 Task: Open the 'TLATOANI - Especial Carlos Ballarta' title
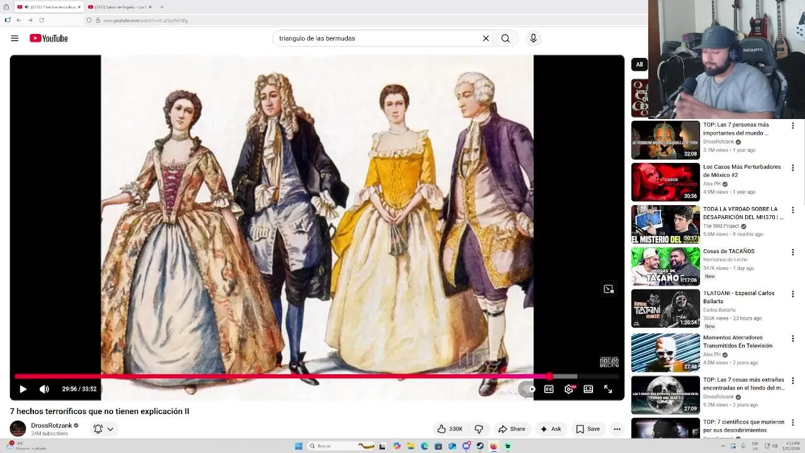[x=738, y=297]
